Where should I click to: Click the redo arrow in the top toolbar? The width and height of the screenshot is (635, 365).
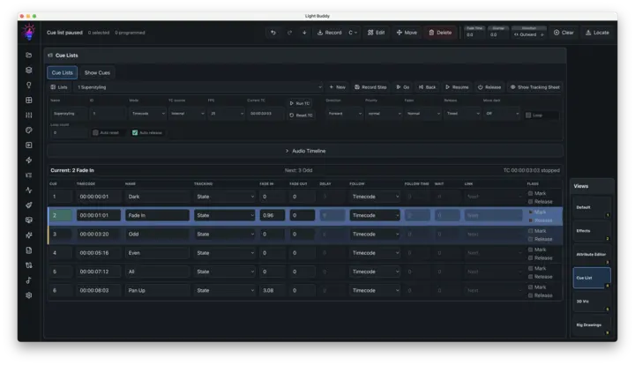289,33
